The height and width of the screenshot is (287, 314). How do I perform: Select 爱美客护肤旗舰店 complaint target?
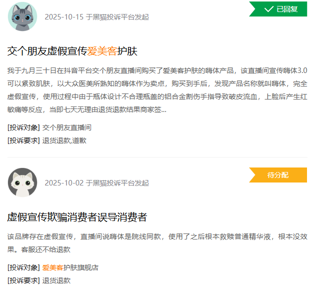click(70, 267)
